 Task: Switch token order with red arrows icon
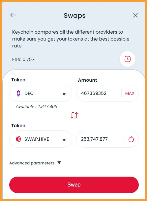pos(74,115)
